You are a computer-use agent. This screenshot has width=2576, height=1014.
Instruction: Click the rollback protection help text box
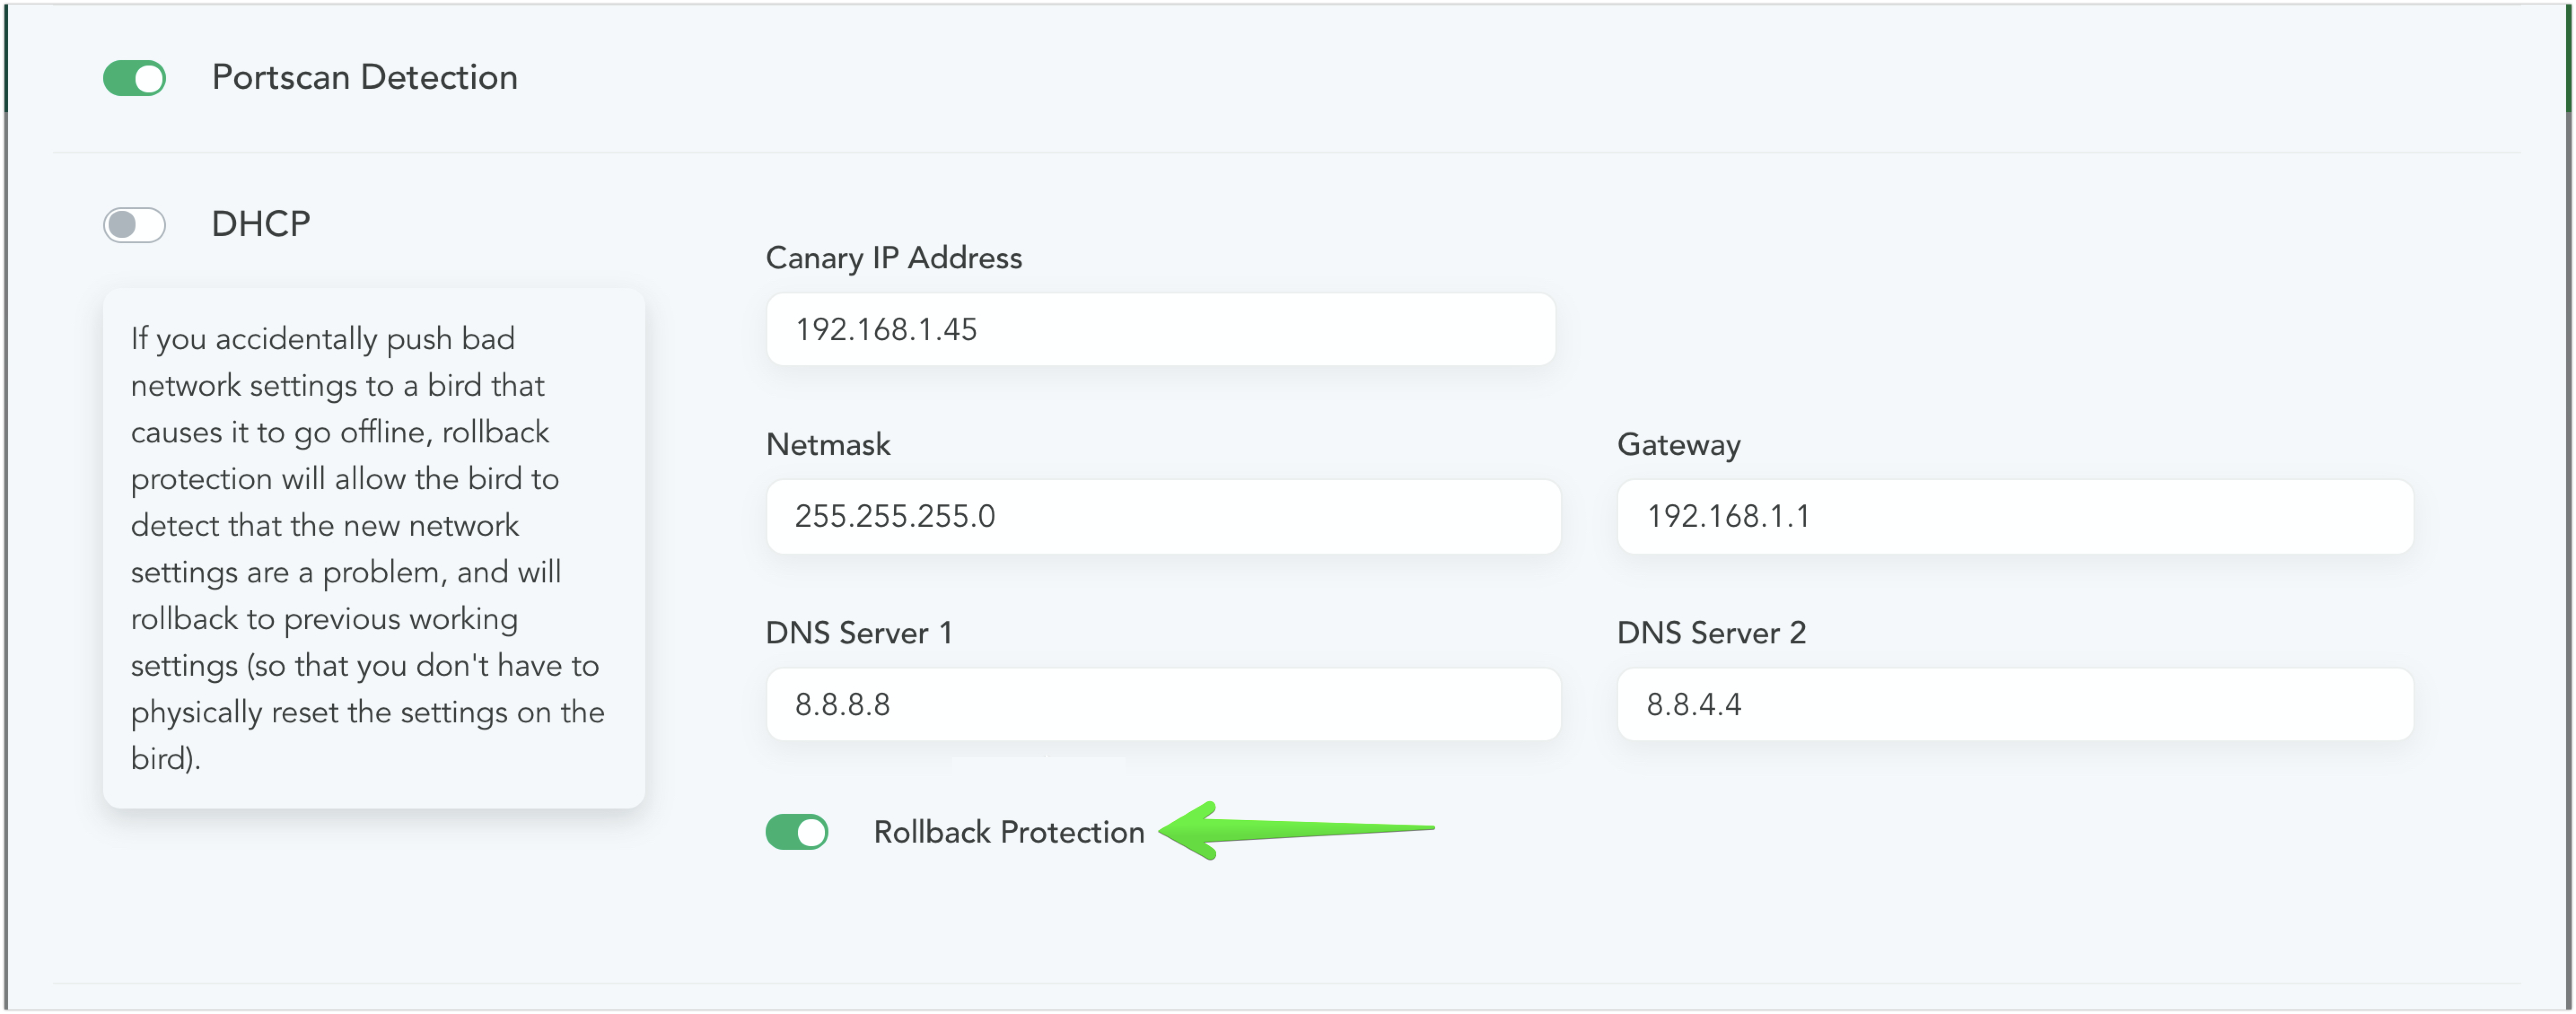click(374, 548)
